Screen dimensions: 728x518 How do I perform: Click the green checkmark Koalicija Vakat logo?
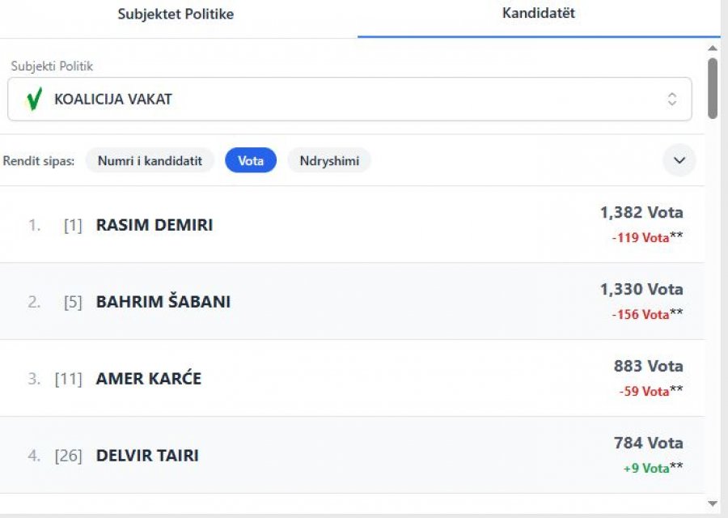point(33,100)
